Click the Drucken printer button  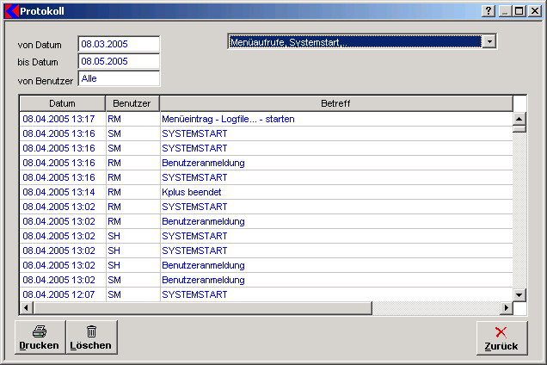[40, 337]
